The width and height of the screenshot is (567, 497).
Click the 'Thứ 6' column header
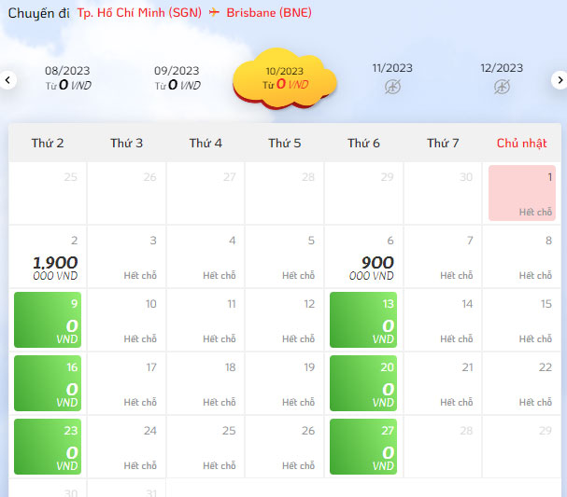pos(363,144)
